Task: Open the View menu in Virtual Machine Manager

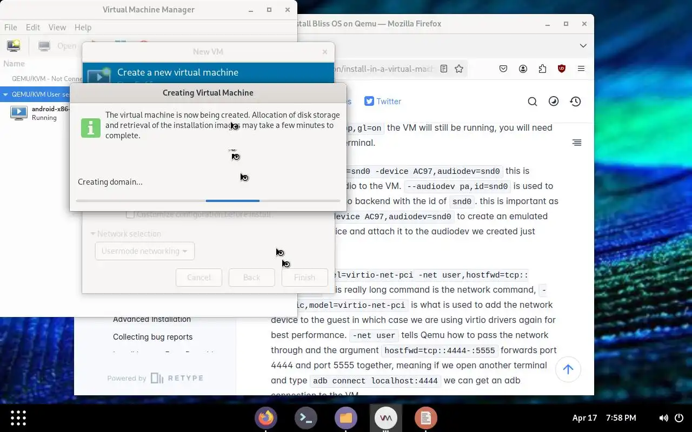Action: click(57, 28)
